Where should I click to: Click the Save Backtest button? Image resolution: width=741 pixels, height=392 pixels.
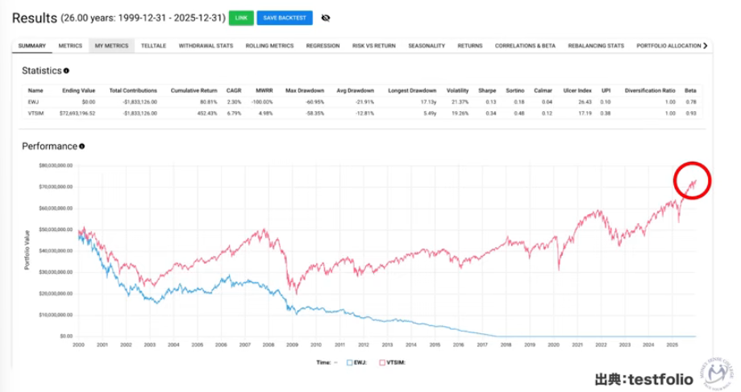tap(285, 18)
